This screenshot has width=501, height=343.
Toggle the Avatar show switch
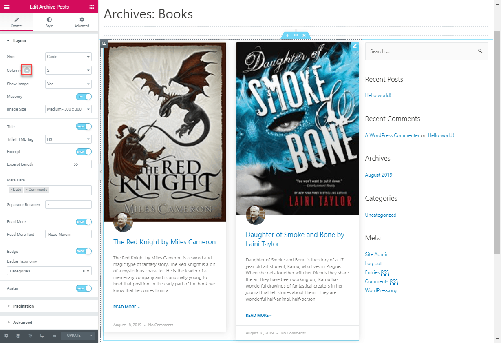(x=84, y=288)
